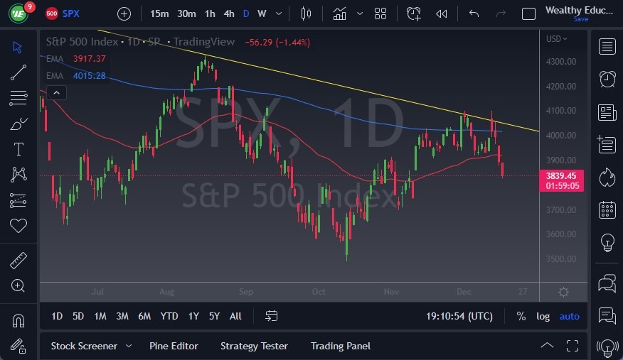Select the trend line drawing tool
The width and height of the screenshot is (623, 360).
[x=18, y=72]
